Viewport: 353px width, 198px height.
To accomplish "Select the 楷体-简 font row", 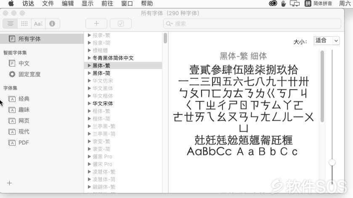I will [123, 119].
